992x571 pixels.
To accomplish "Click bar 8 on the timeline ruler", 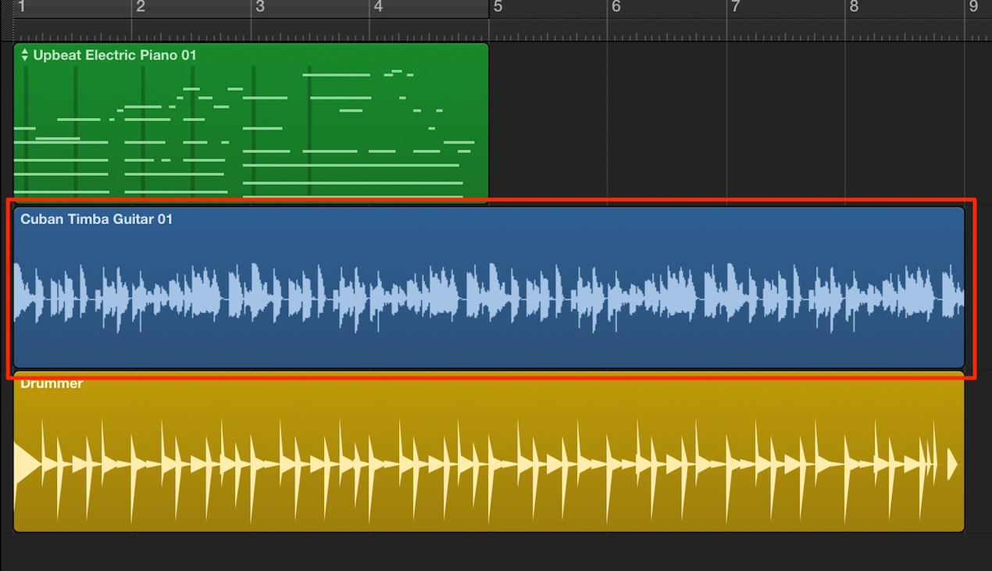I will [x=854, y=7].
